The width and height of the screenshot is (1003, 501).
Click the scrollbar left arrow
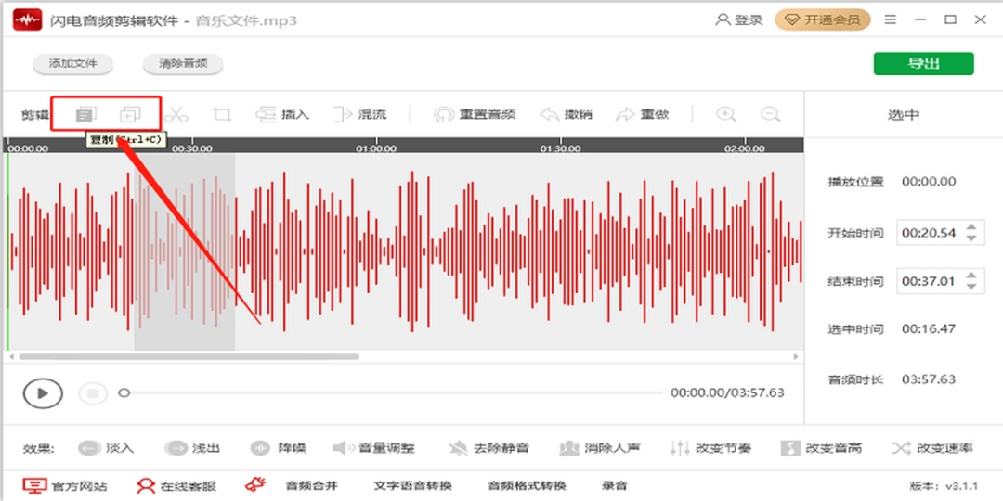pos(11,356)
